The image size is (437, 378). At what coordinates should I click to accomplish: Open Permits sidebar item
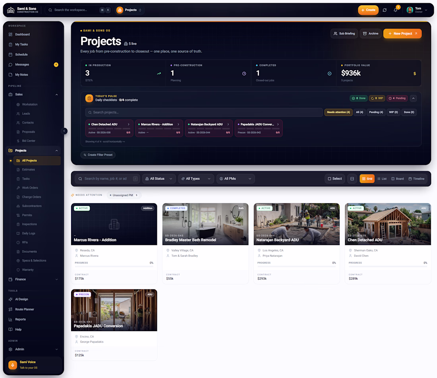(37, 215)
